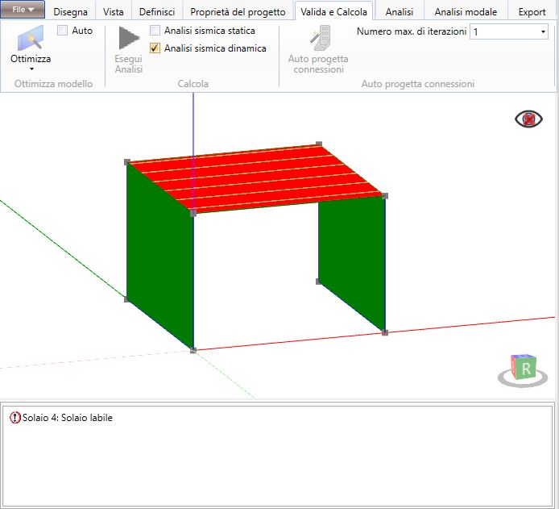Click the R view orientation cube
Viewport: 559px width, 509px height.
[523, 368]
